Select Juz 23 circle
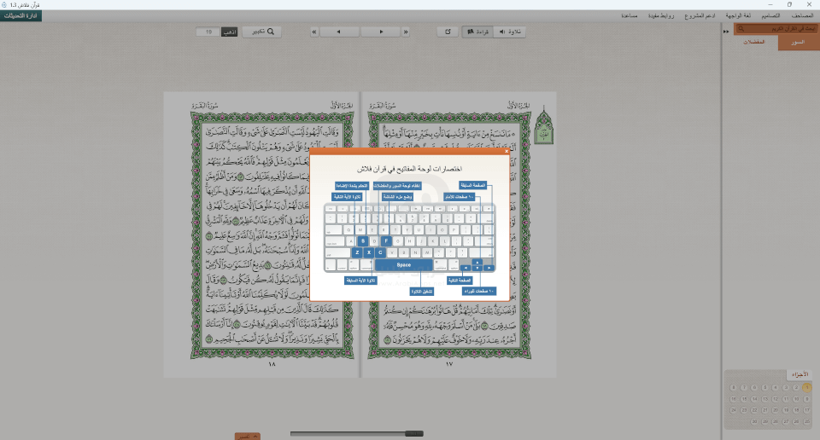Image resolution: width=820 pixels, height=440 pixels. 744,410
